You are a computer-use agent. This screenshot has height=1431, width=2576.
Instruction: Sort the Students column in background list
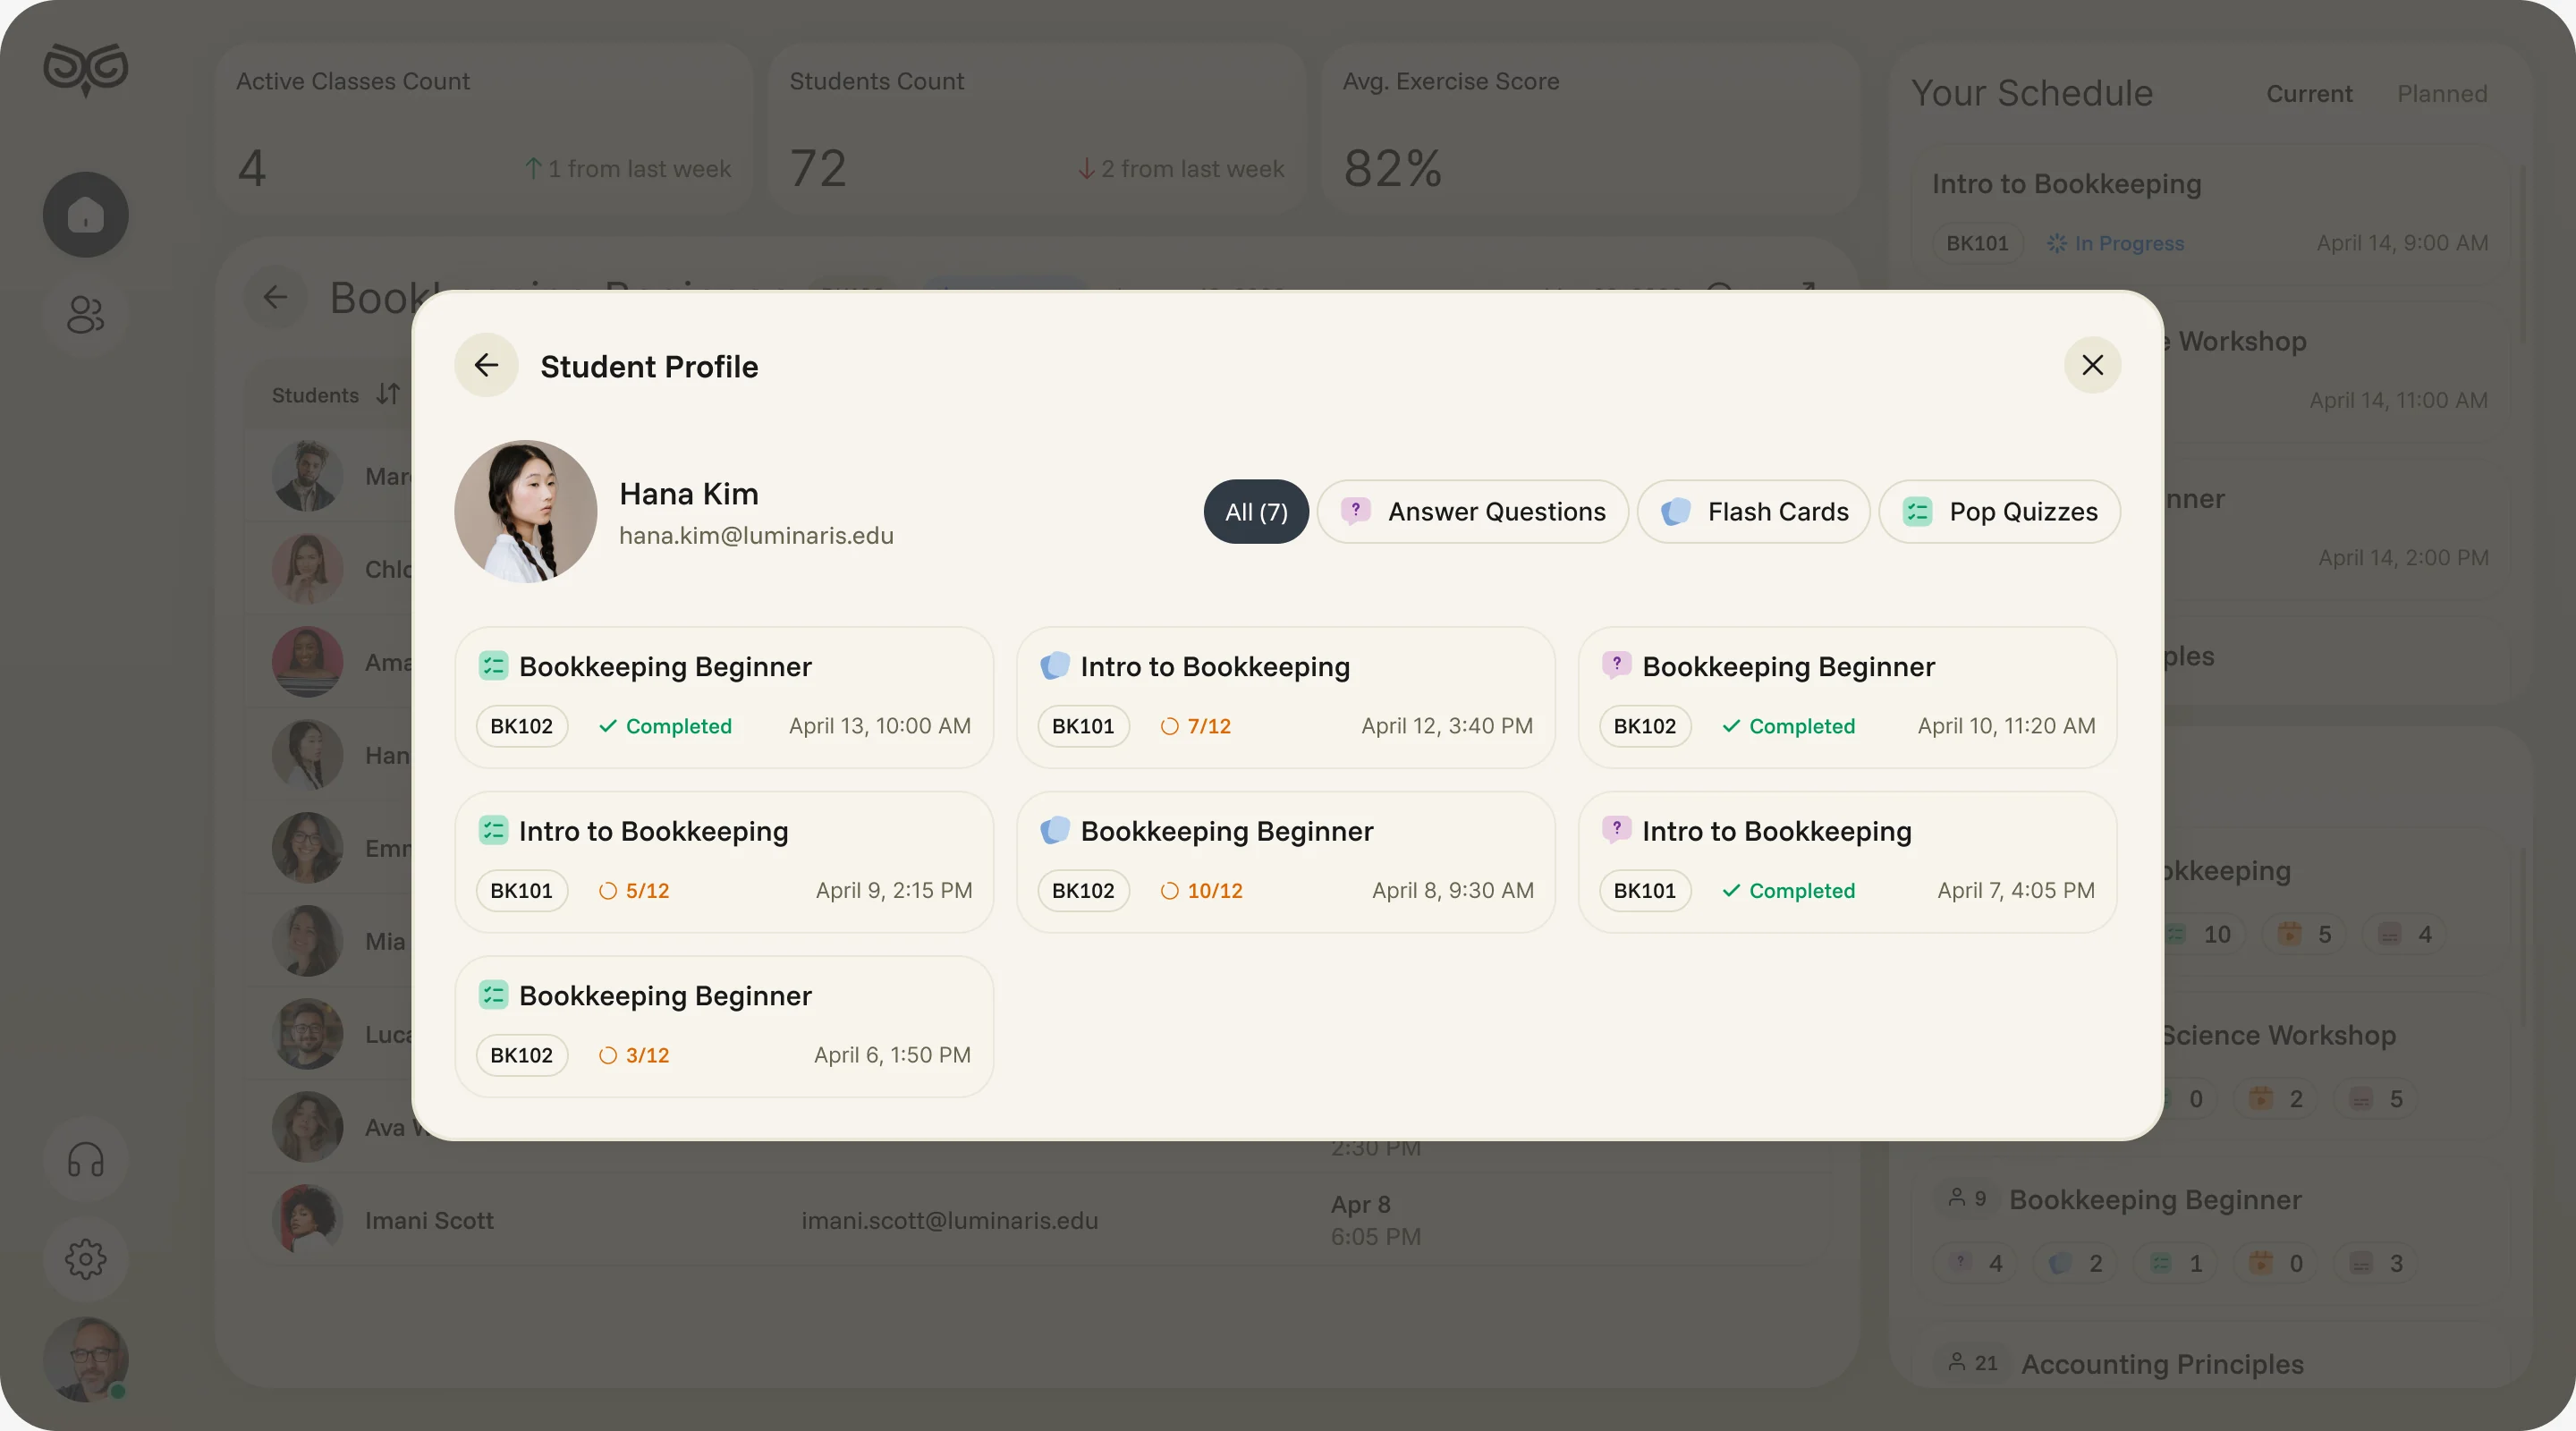point(388,394)
